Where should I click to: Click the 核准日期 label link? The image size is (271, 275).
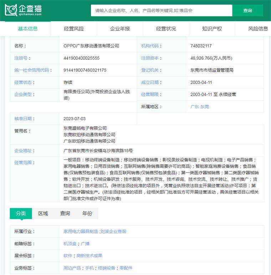23,119
